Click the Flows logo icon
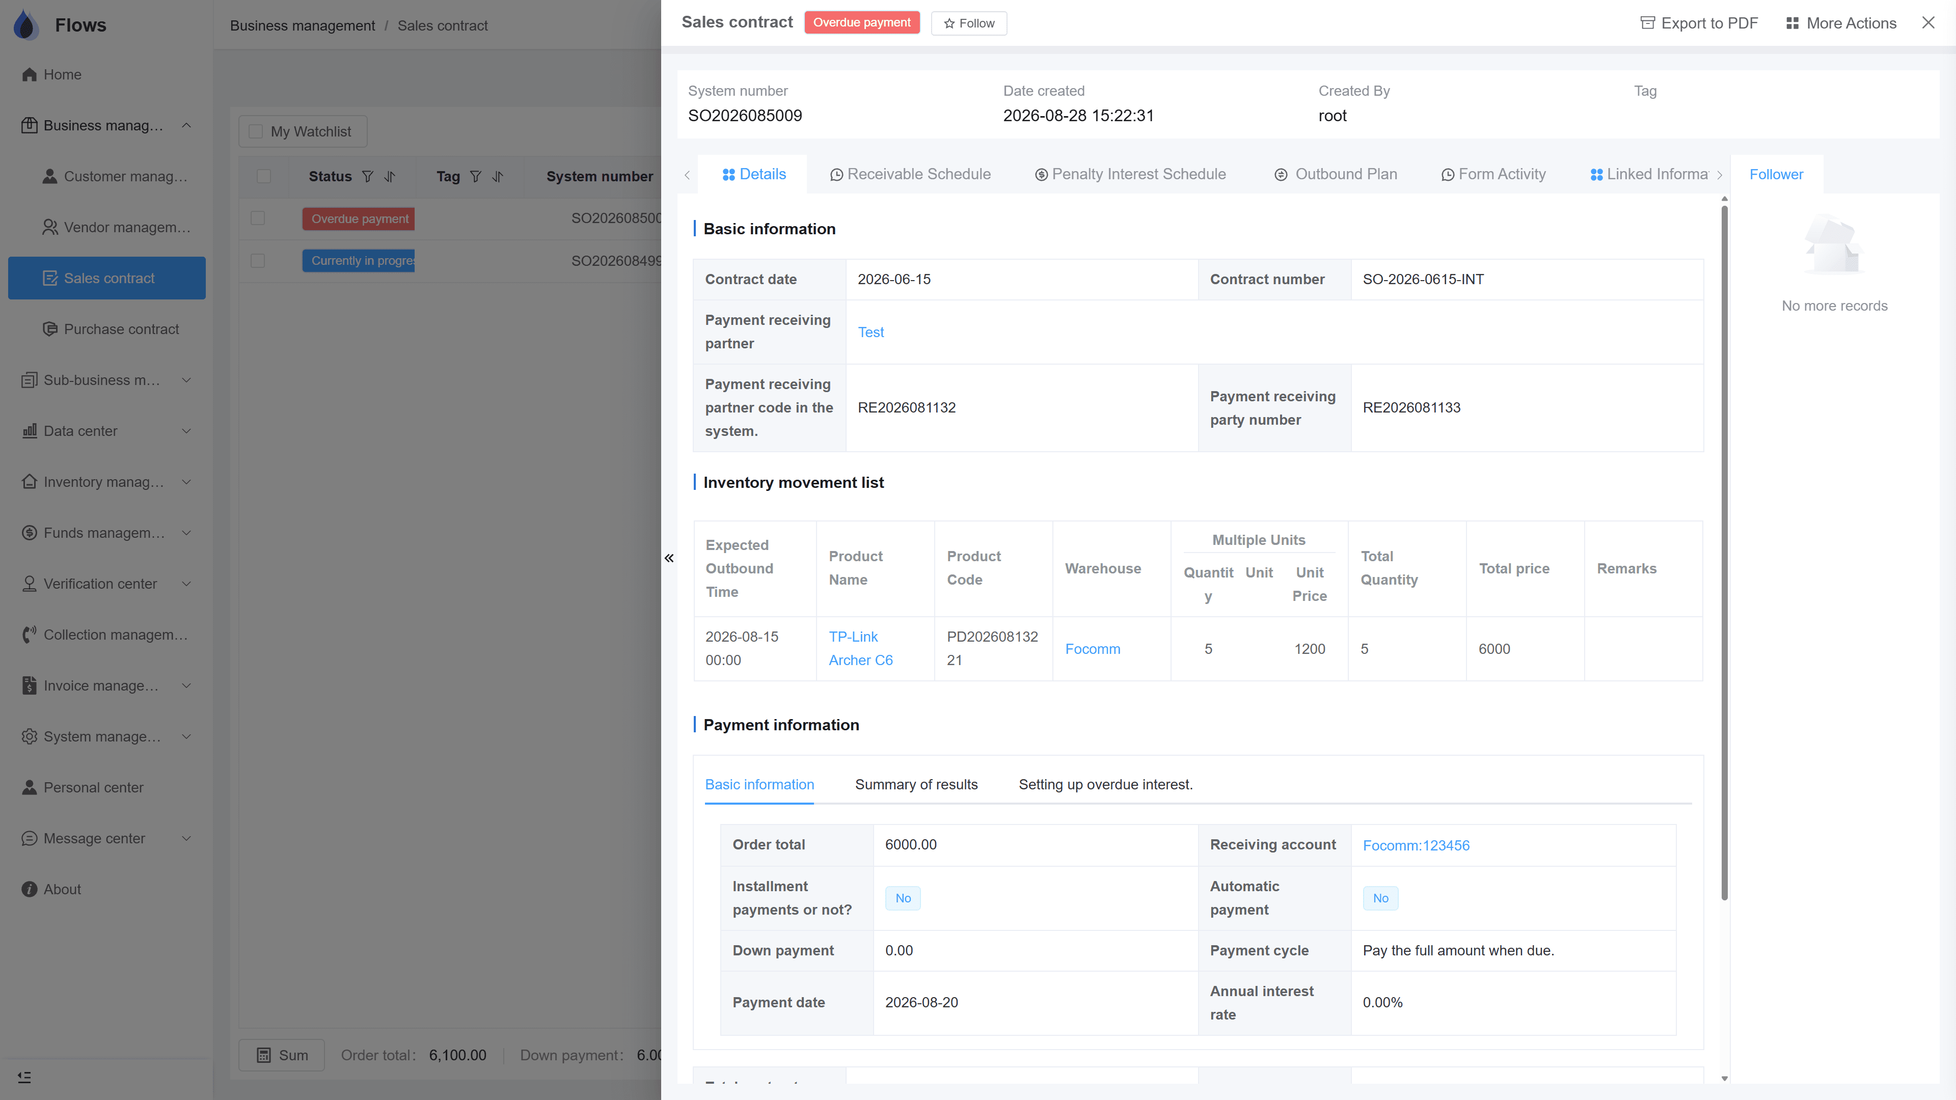The width and height of the screenshot is (1956, 1100). coord(26,24)
